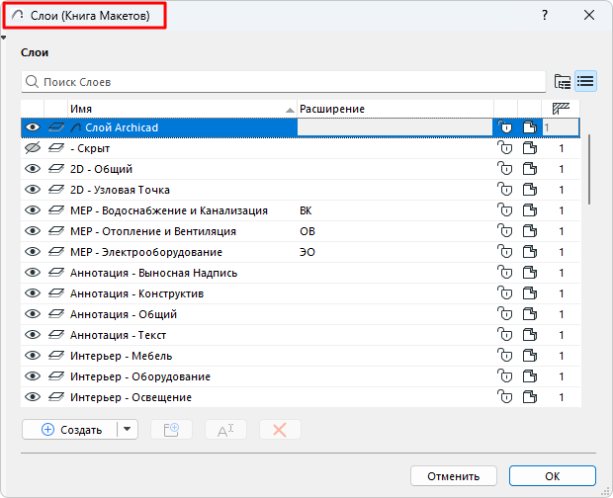Confirm with the OK button

click(552, 476)
